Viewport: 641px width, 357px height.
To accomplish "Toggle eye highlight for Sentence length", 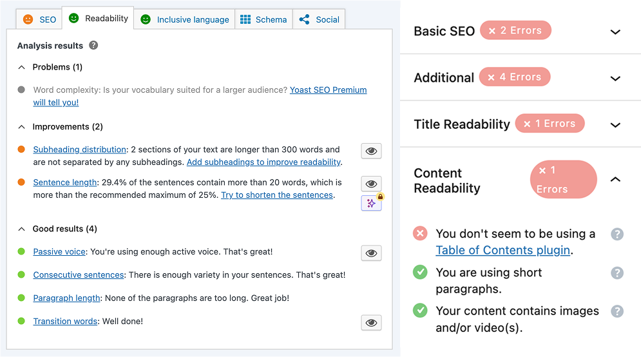I will tap(371, 184).
